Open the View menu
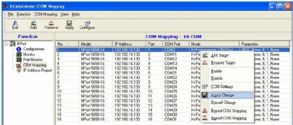The image size is (293, 125). click(x=65, y=14)
